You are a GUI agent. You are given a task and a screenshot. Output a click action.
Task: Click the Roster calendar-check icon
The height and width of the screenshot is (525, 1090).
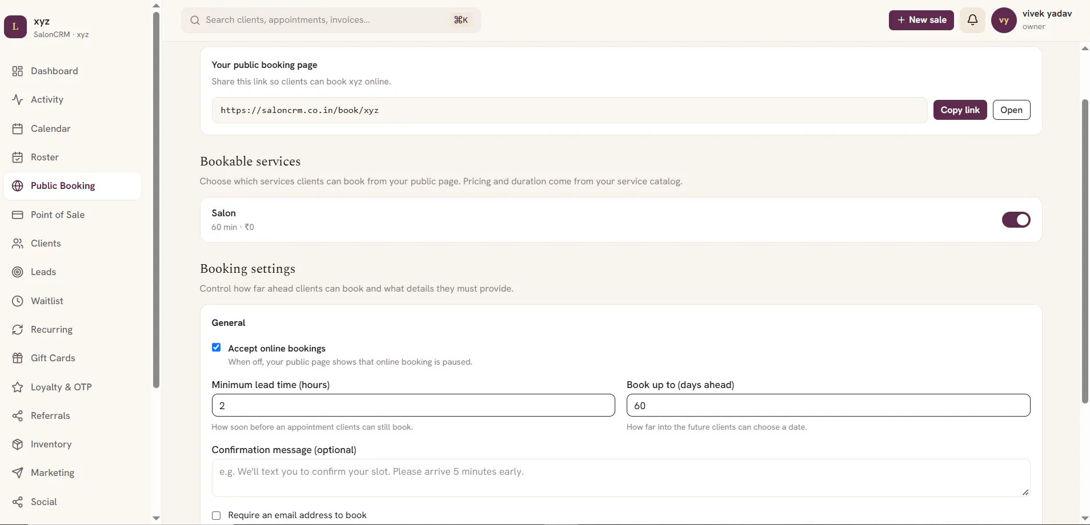tap(18, 157)
